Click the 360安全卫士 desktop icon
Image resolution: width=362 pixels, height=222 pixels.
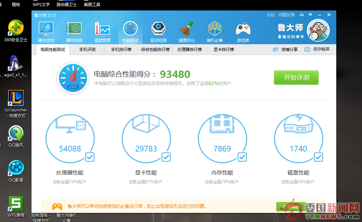(16, 31)
